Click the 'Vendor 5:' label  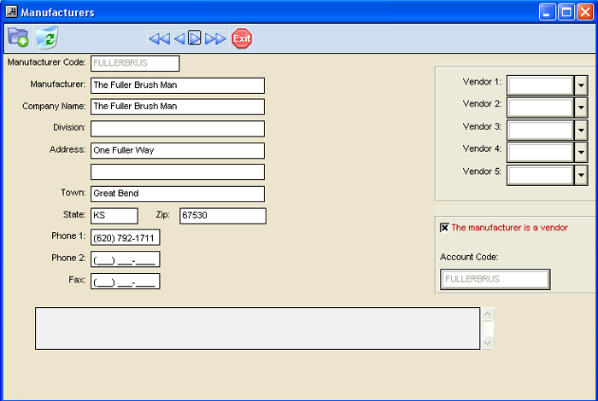[x=482, y=171]
